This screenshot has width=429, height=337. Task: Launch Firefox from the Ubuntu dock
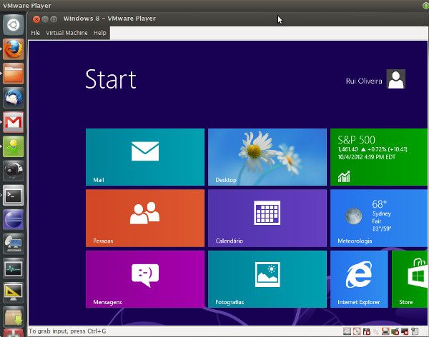click(x=13, y=49)
